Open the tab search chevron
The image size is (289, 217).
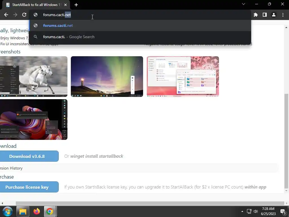click(x=244, y=4)
